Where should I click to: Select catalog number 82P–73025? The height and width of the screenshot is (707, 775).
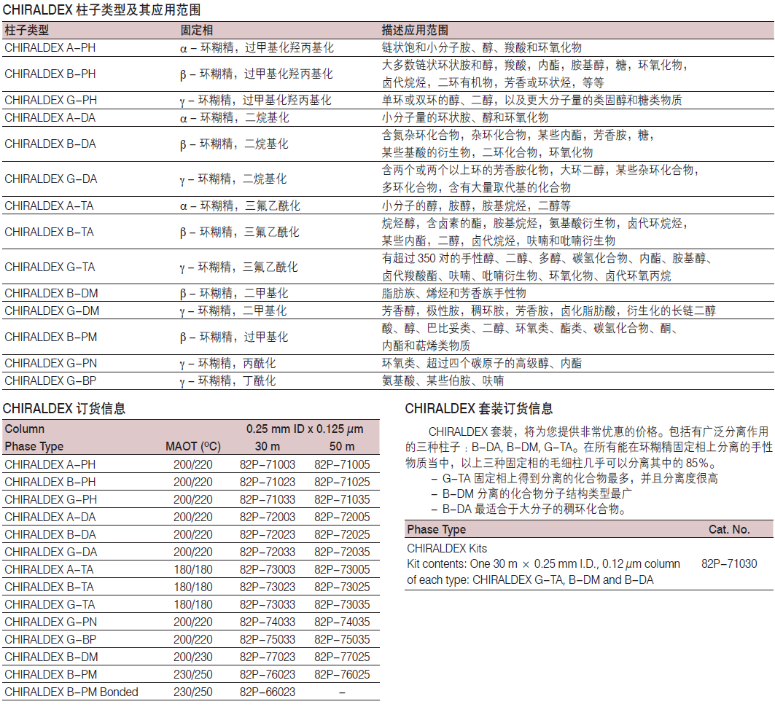342,587
